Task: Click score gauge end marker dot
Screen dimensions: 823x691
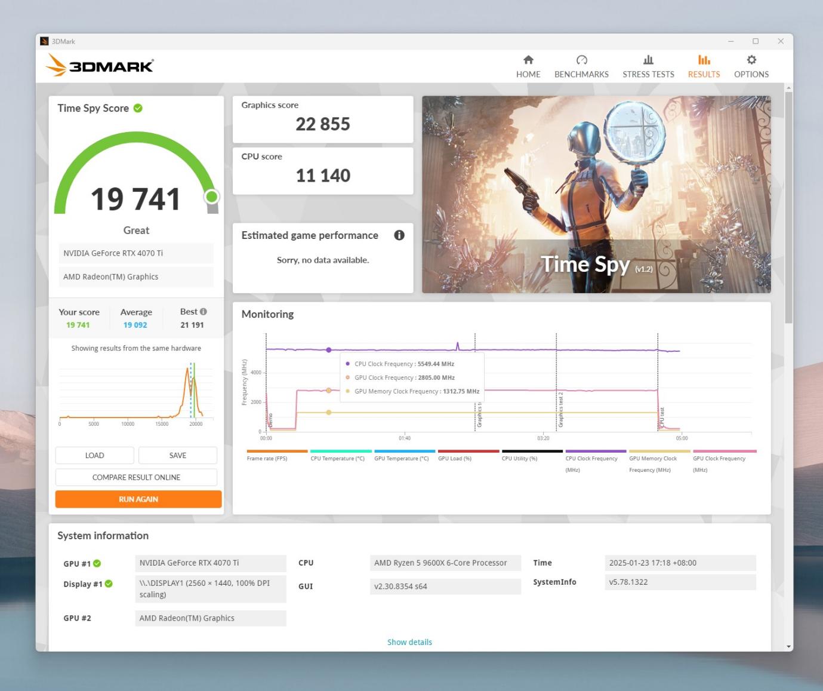Action: point(211,196)
